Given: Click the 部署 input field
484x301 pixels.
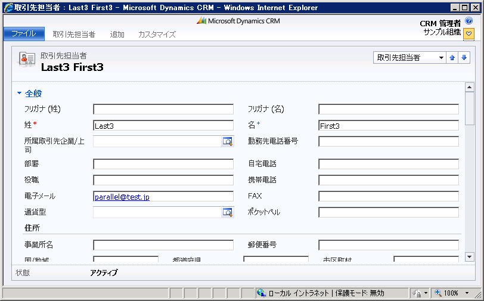Looking at the screenshot, I should pyautogui.click(x=163, y=164).
